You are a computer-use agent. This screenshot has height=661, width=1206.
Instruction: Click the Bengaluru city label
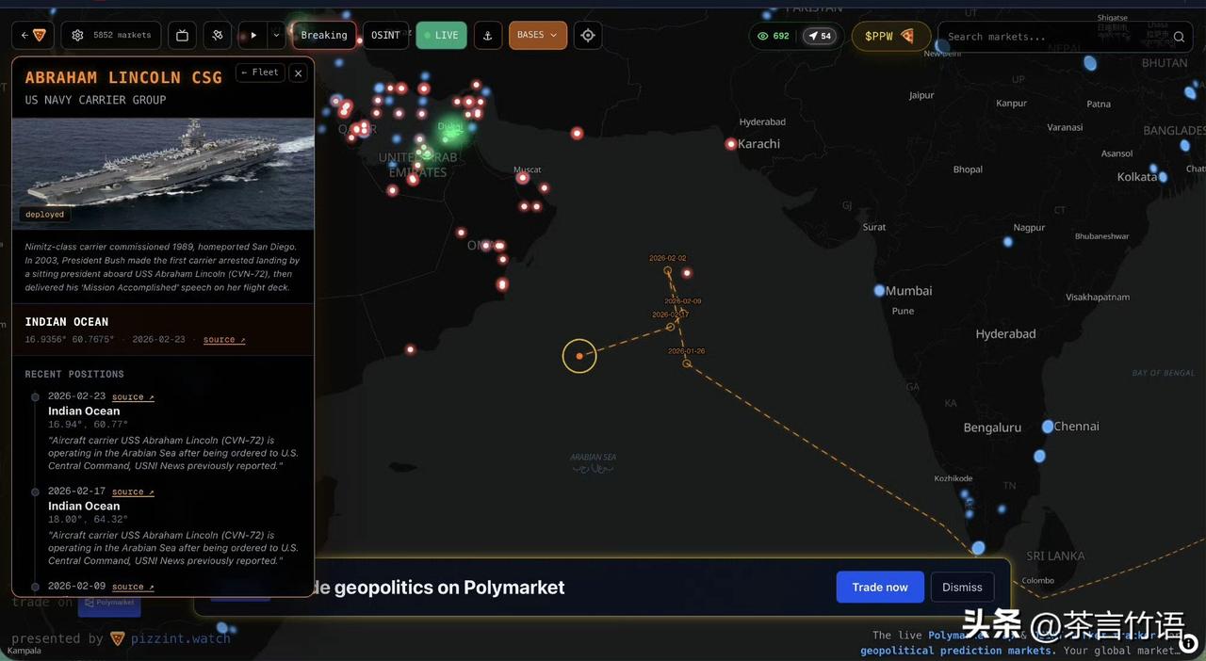992,427
